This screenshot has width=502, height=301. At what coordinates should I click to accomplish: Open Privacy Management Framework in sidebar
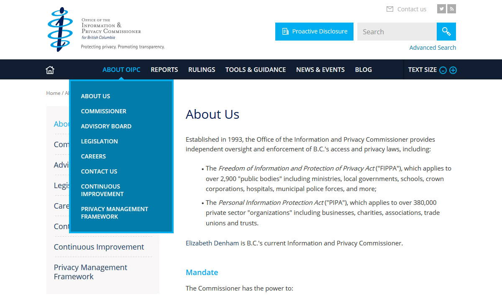coord(91,272)
